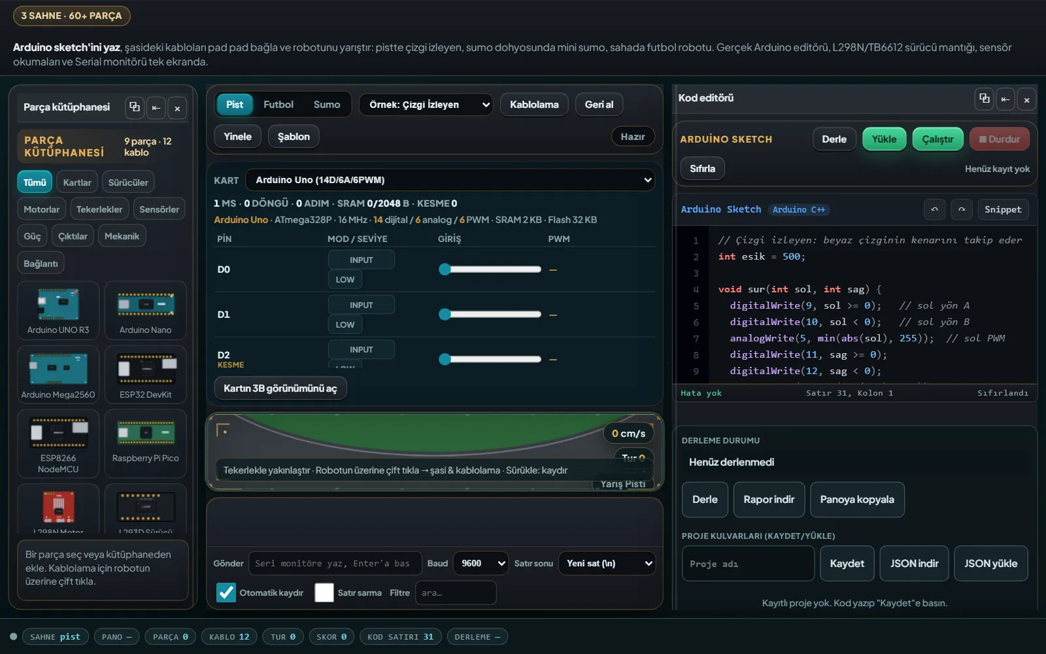1046x654 pixels.
Task: Switch to the Sumo scene tab
Action: 327,105
